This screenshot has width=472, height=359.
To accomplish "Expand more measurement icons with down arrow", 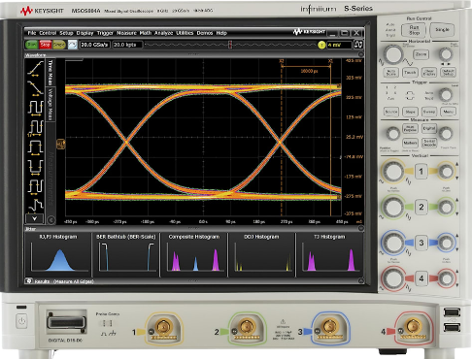I will point(34,218).
